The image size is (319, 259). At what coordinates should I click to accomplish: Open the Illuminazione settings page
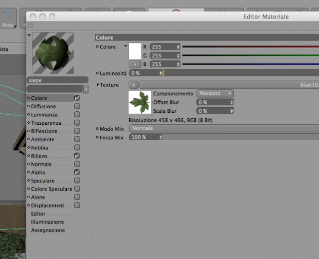47,222
